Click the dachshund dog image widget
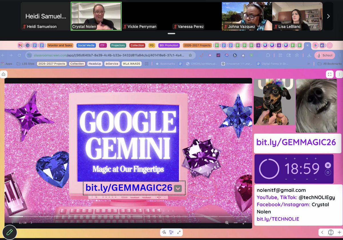 [274, 102]
